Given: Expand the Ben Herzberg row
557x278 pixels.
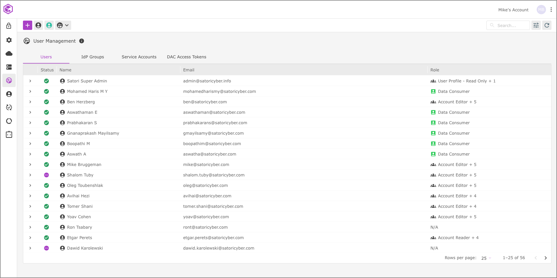Looking at the screenshot, I should [30, 102].
